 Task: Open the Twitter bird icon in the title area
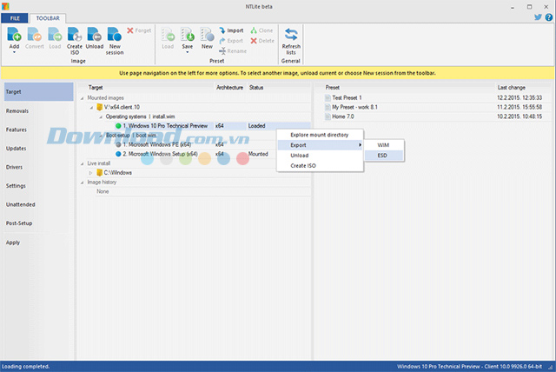click(x=539, y=17)
